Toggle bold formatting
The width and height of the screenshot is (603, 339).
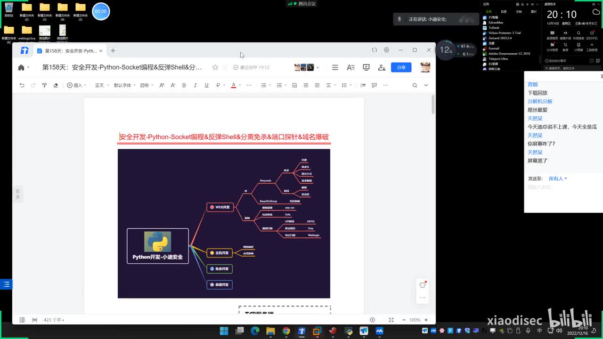(184, 85)
